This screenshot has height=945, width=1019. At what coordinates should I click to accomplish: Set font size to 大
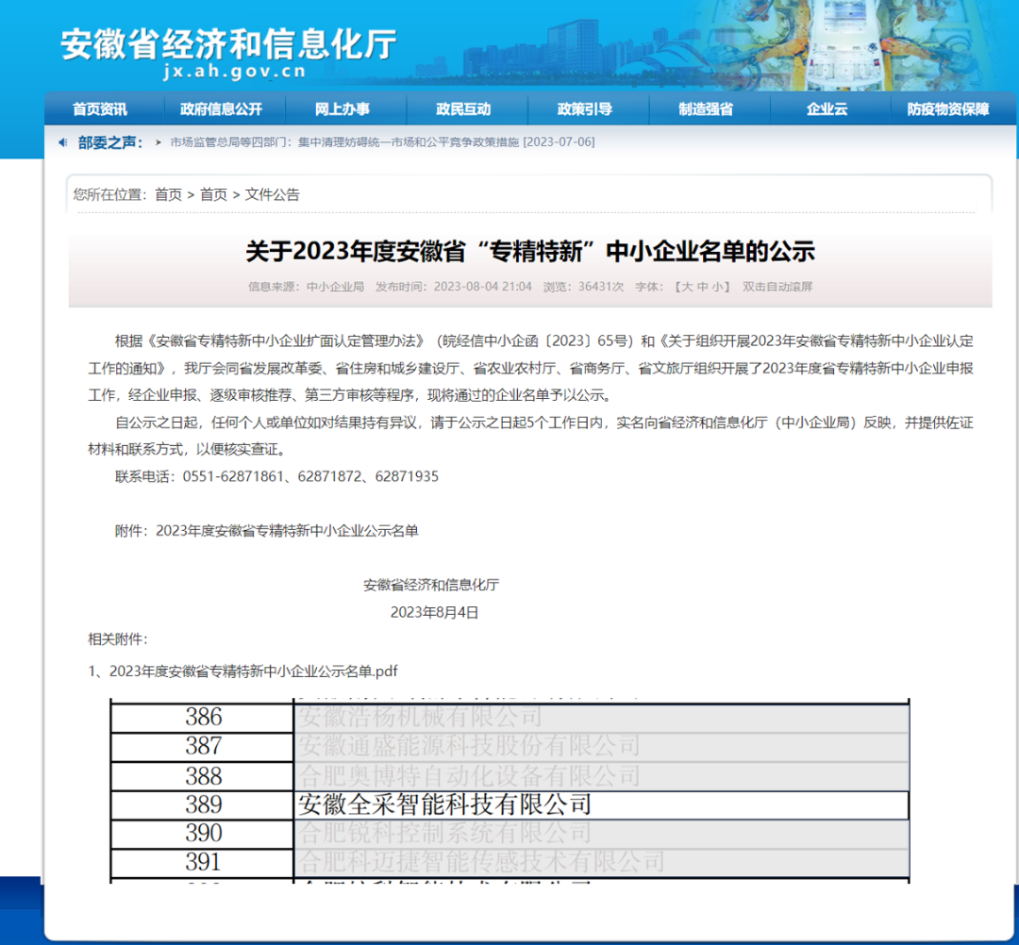687,287
